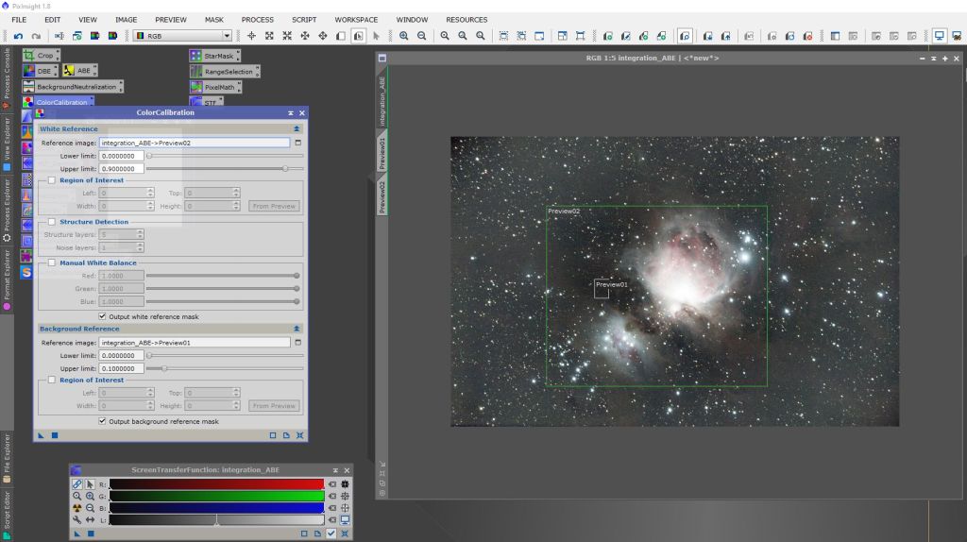The width and height of the screenshot is (967, 542).
Task: Enable white reference Region of Interest checkbox
Action: 52,180
